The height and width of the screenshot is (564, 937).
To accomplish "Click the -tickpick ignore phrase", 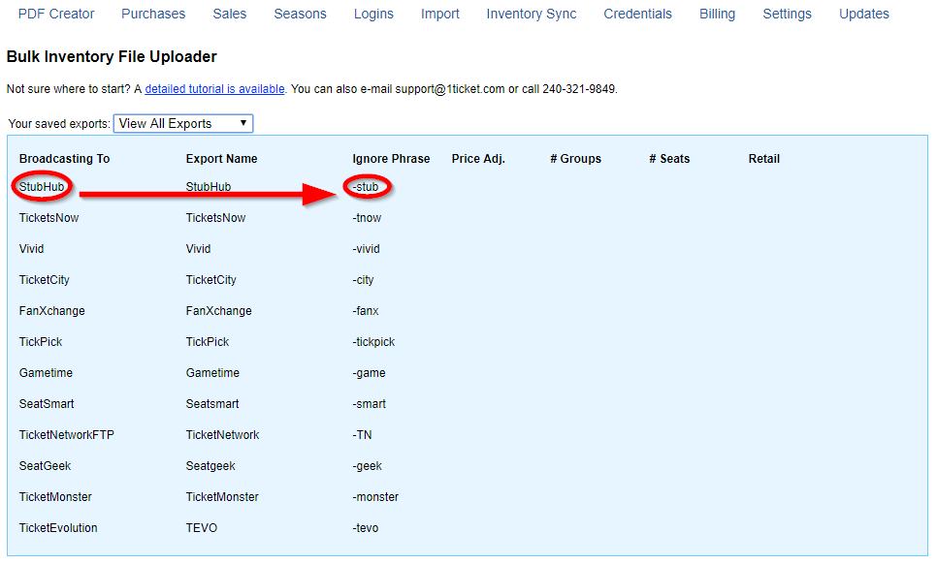I will coord(374,342).
